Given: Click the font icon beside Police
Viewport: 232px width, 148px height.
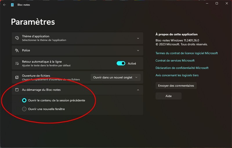Looking at the screenshot, I should point(17,50).
